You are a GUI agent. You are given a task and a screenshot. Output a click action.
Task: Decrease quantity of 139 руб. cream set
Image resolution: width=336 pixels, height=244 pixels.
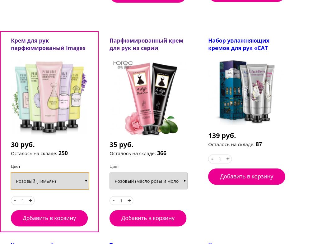click(x=212, y=159)
